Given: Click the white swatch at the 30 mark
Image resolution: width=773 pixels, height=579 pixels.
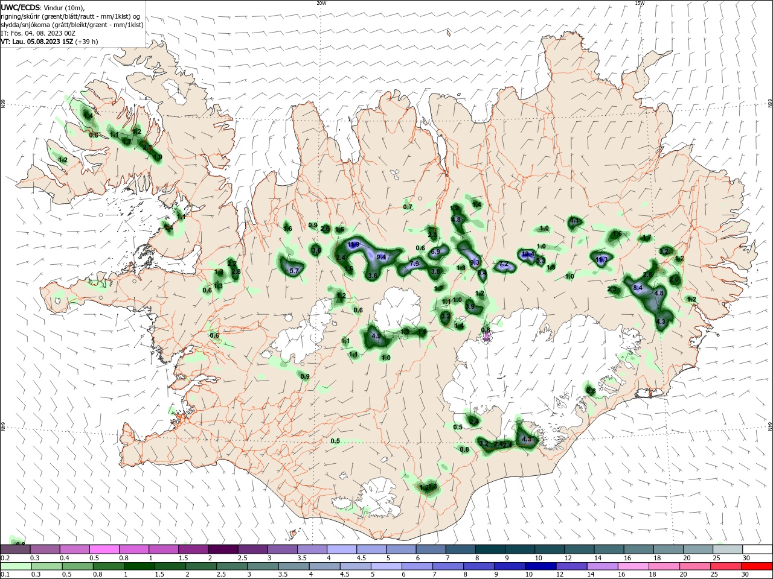Looking at the screenshot, I should pyautogui.click(x=756, y=549).
